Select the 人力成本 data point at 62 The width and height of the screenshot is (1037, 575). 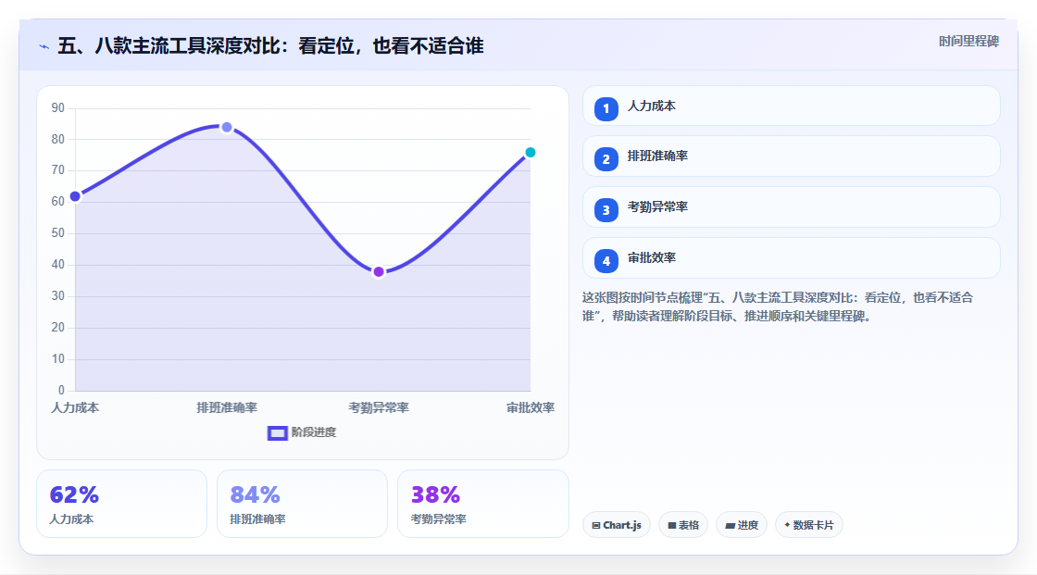(75, 196)
